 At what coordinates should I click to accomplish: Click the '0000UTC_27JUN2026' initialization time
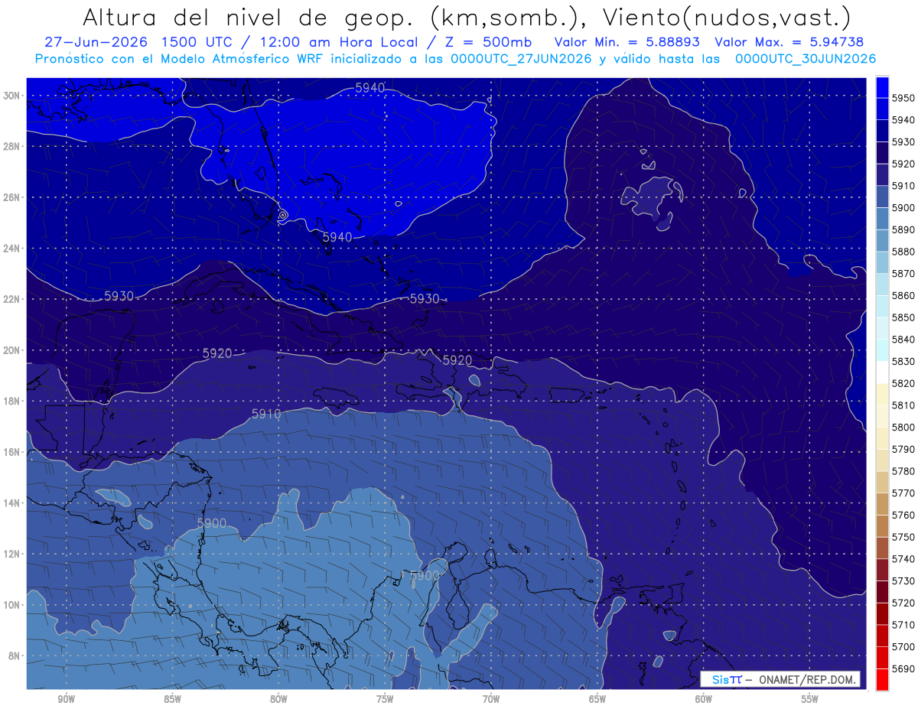(x=521, y=59)
